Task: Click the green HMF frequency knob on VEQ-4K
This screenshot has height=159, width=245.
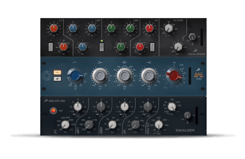Action: tap(121, 47)
